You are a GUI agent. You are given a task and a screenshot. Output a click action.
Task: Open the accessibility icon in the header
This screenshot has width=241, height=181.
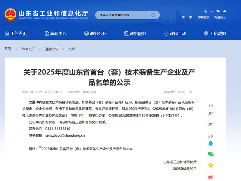[x=206, y=11]
